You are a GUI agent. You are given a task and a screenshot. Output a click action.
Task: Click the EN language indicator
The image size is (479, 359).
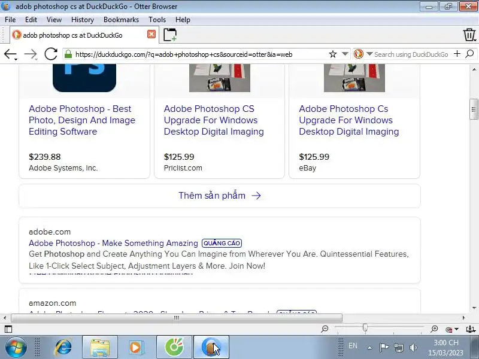pos(353,346)
